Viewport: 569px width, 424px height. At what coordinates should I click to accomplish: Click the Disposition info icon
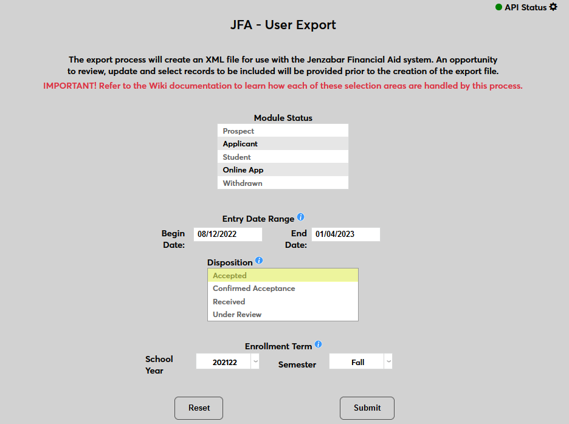[x=259, y=260]
